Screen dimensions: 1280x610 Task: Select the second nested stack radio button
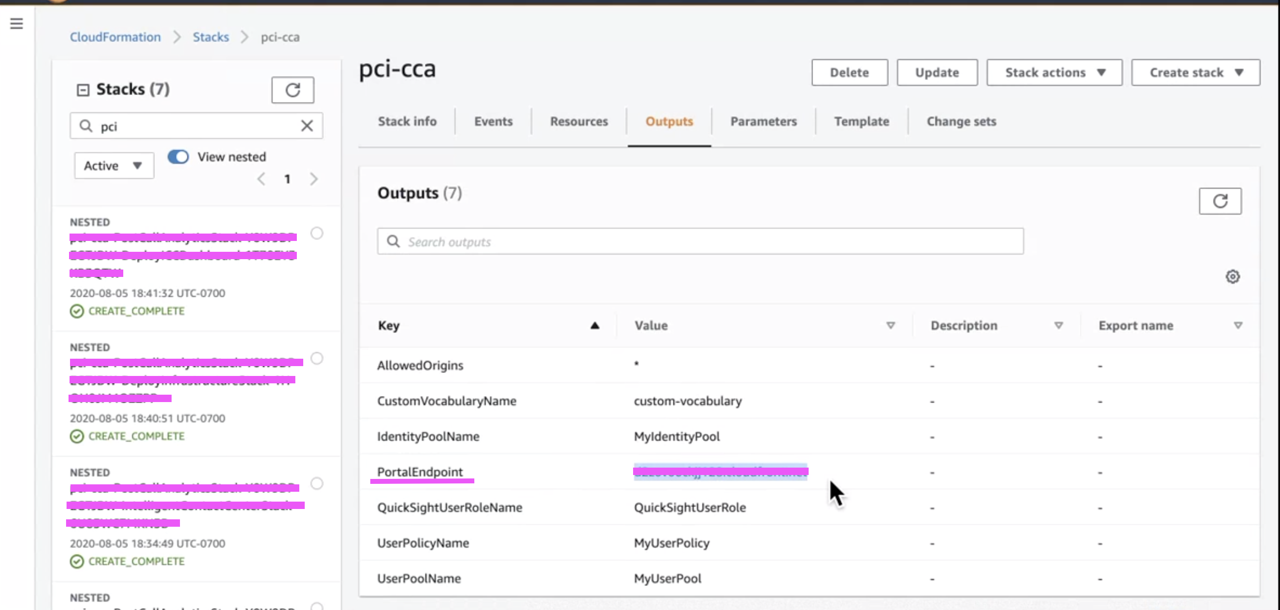pos(317,358)
